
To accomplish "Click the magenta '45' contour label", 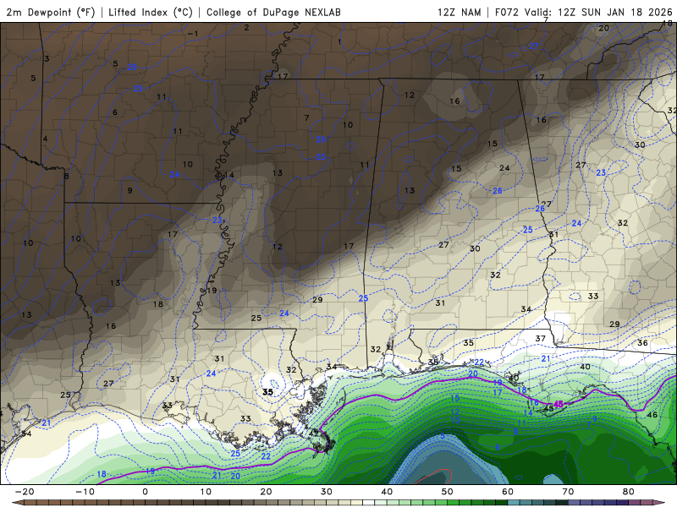I will pos(559,404).
